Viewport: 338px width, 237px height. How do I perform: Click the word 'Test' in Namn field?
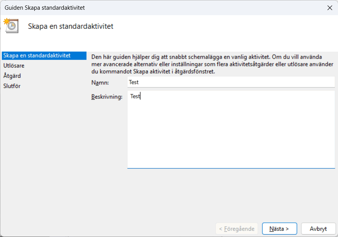133,82
